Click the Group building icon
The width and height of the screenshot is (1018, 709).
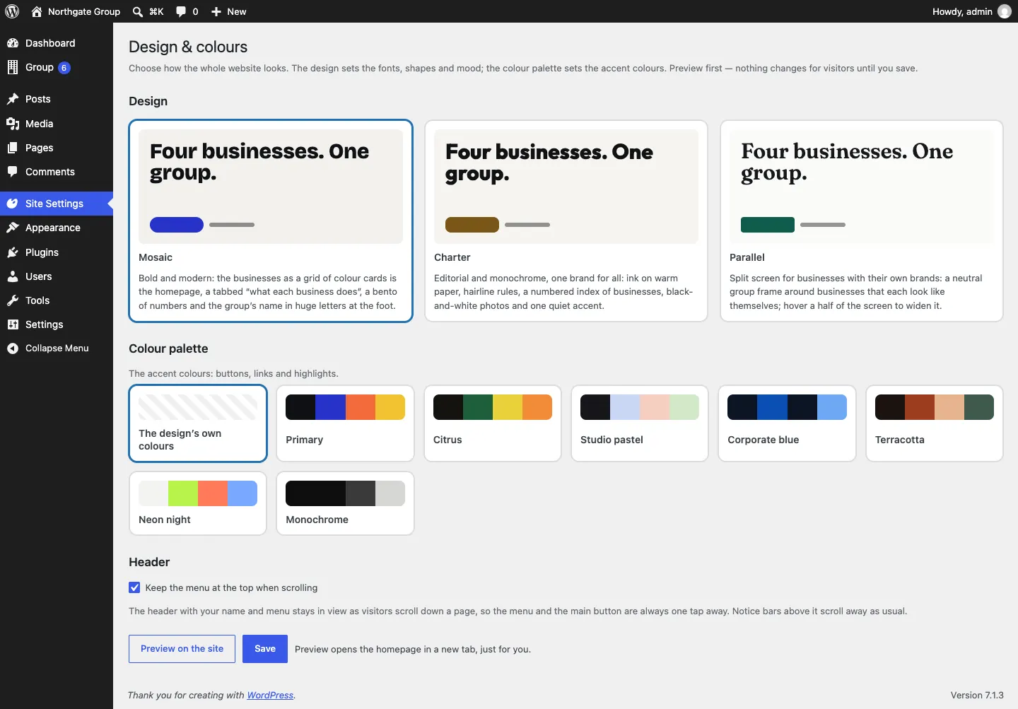click(13, 67)
